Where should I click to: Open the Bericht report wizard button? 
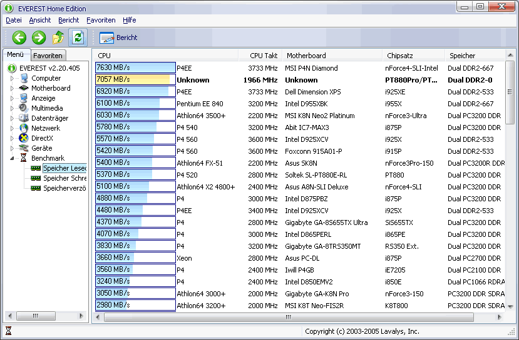118,37
